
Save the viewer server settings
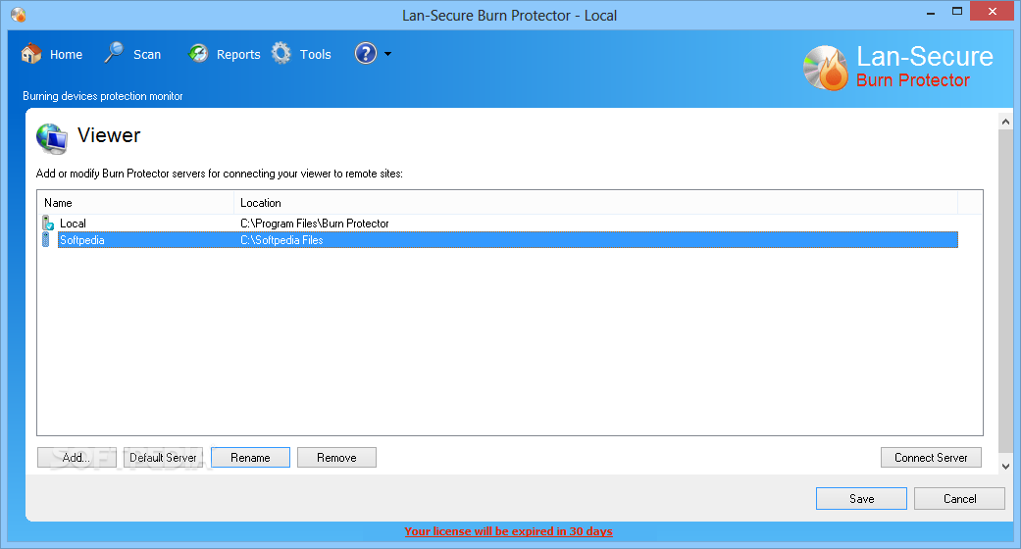click(861, 498)
